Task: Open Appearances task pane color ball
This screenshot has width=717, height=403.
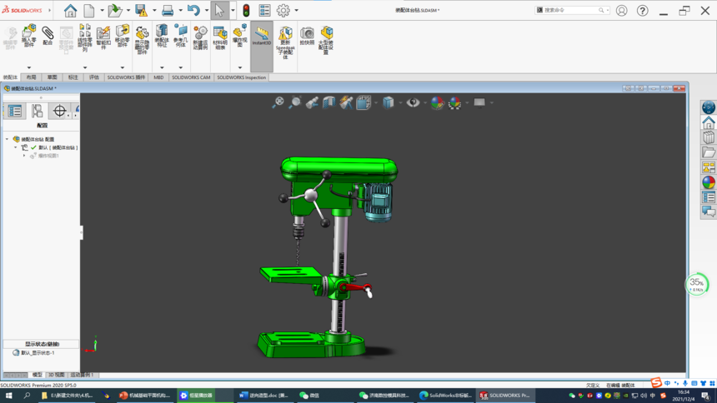Action: click(x=709, y=182)
